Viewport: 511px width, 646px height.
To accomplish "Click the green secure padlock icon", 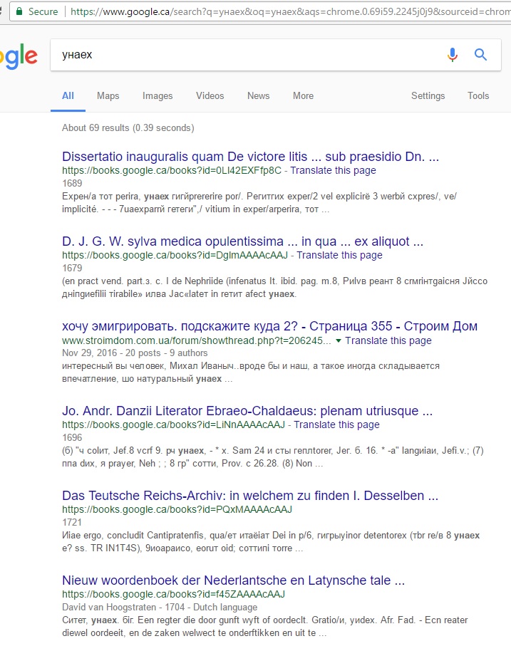I will tap(19, 11).
